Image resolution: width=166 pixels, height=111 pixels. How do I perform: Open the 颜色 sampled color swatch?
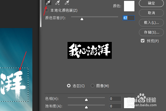tap(129, 6)
